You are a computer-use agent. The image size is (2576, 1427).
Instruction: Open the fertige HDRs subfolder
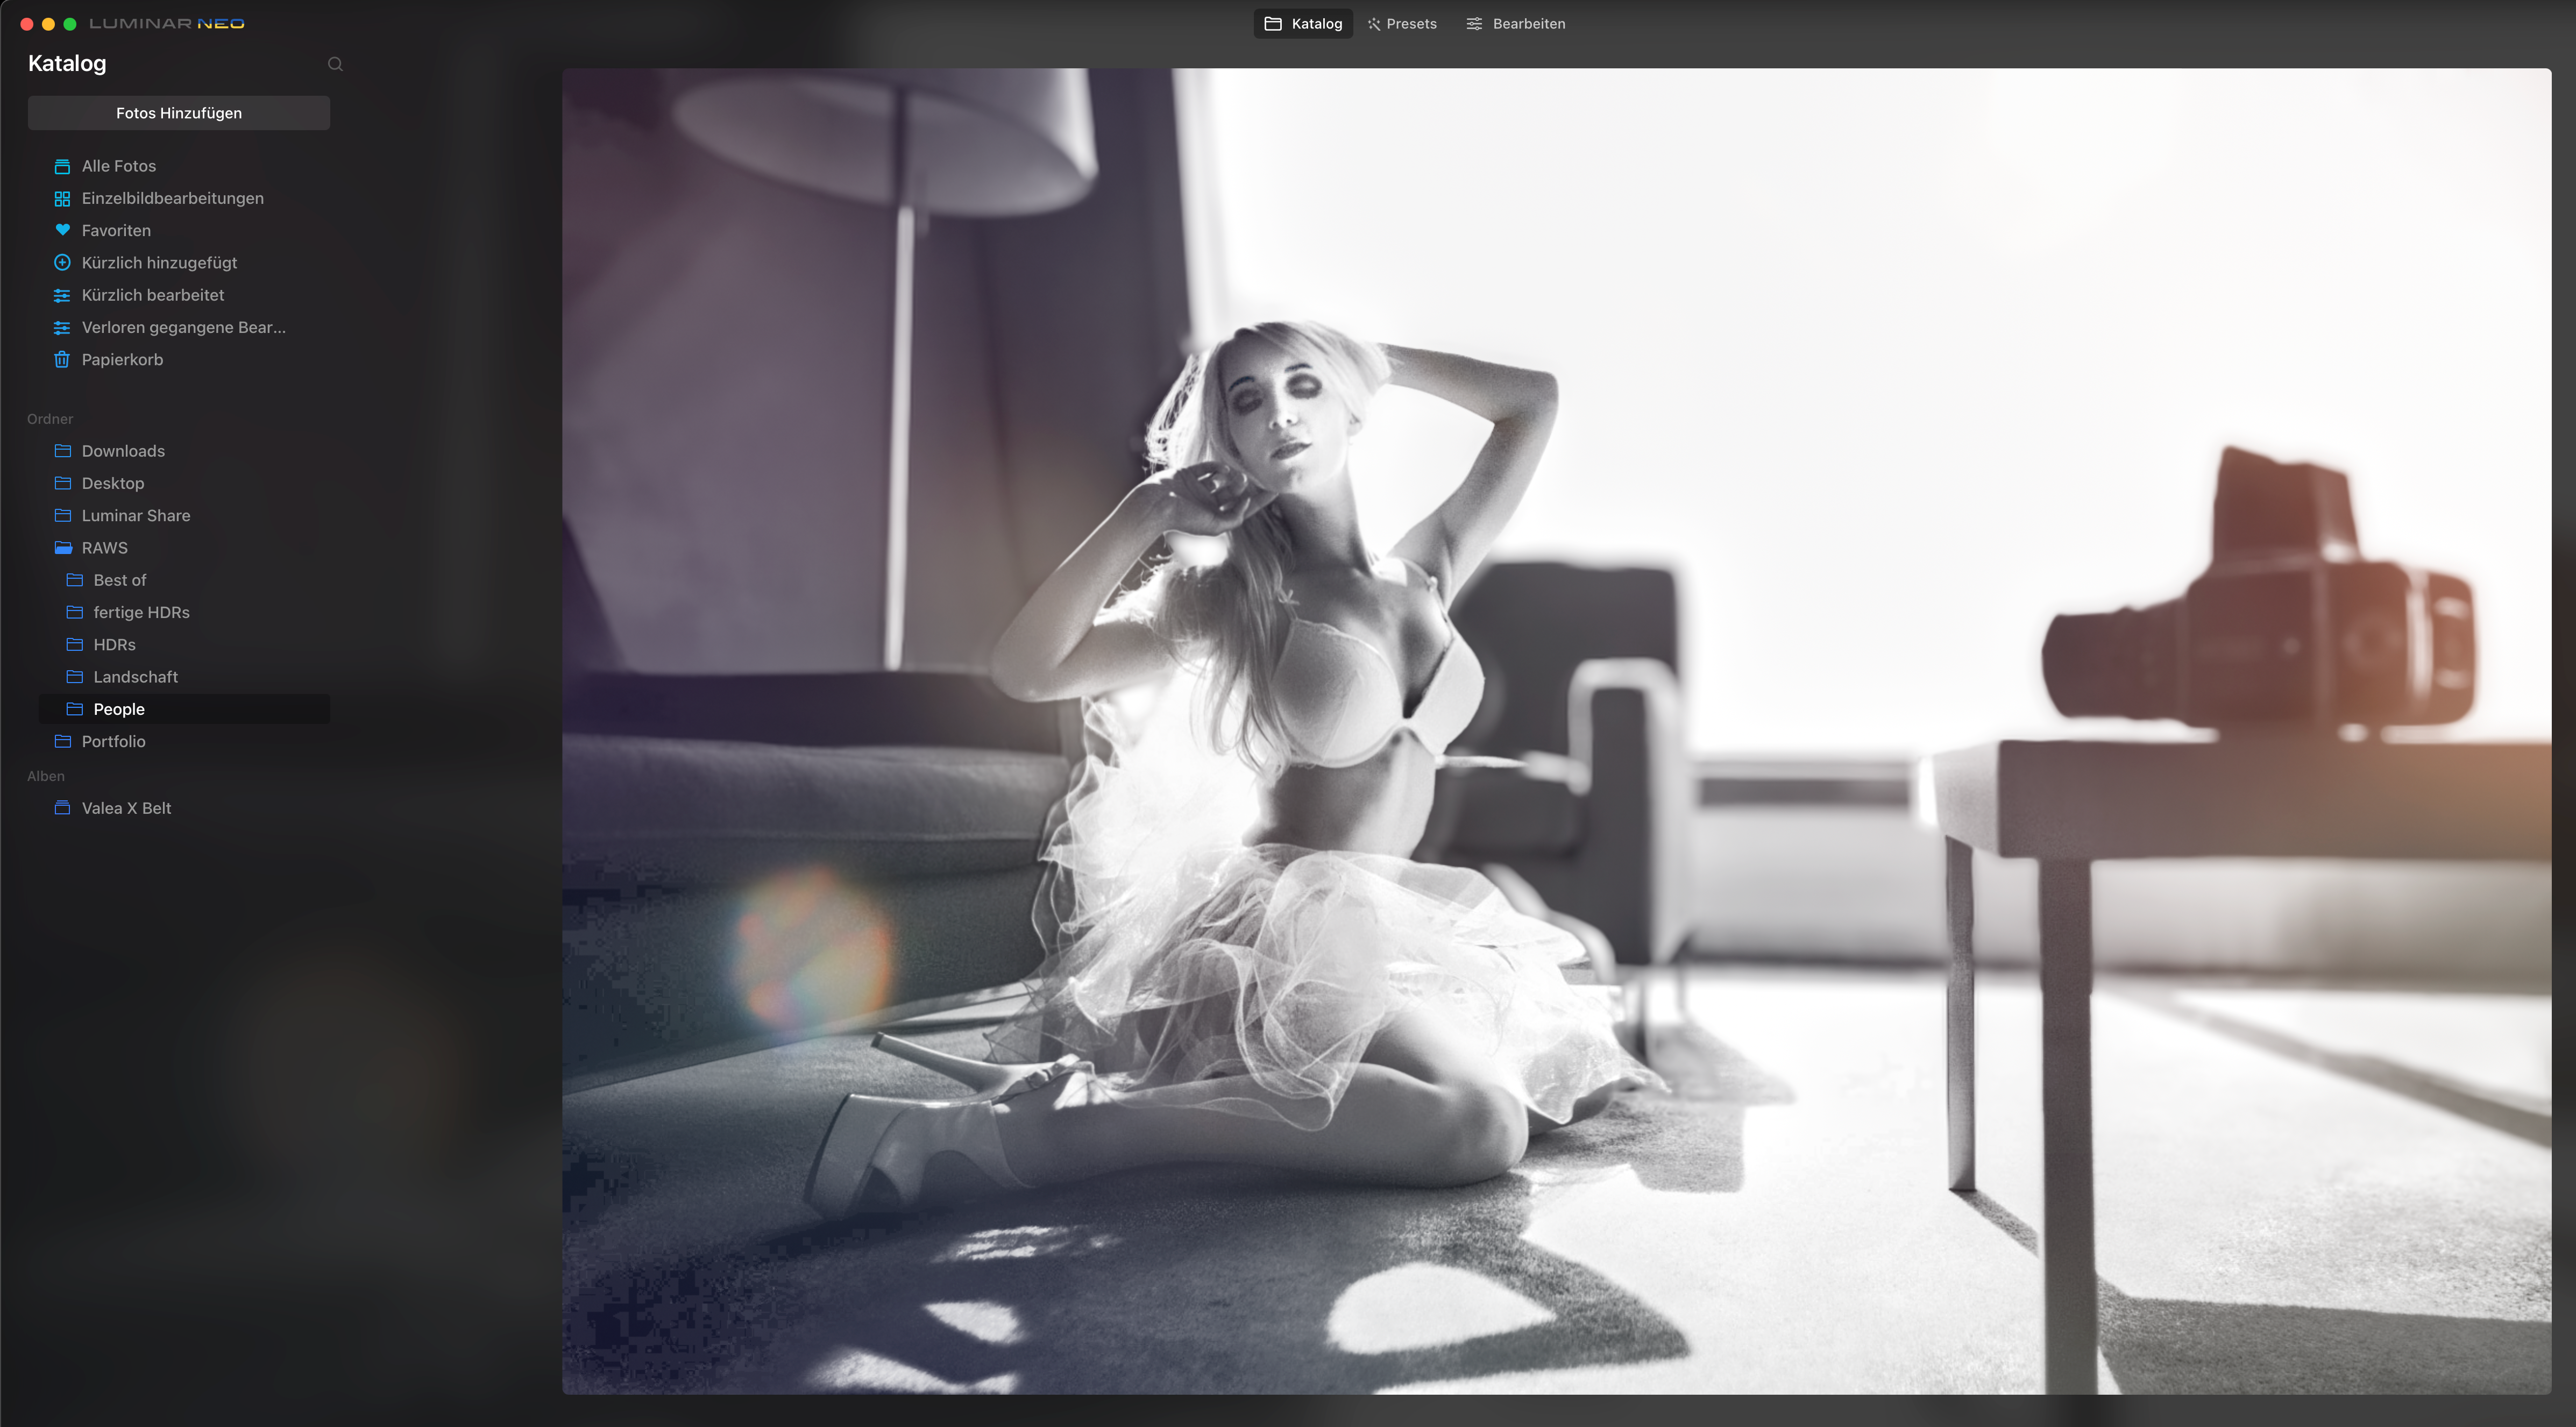tap(142, 612)
